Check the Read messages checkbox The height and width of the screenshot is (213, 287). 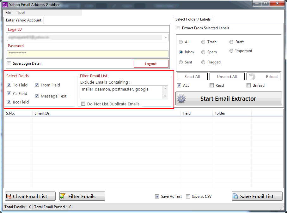pos(211,85)
